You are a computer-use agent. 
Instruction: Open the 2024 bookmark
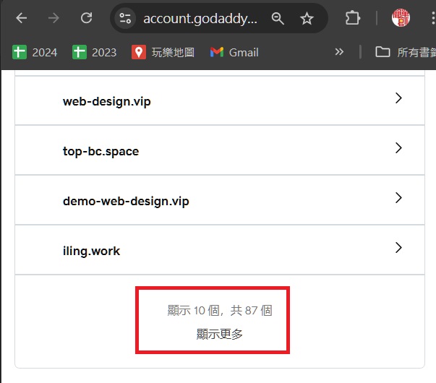click(x=35, y=52)
